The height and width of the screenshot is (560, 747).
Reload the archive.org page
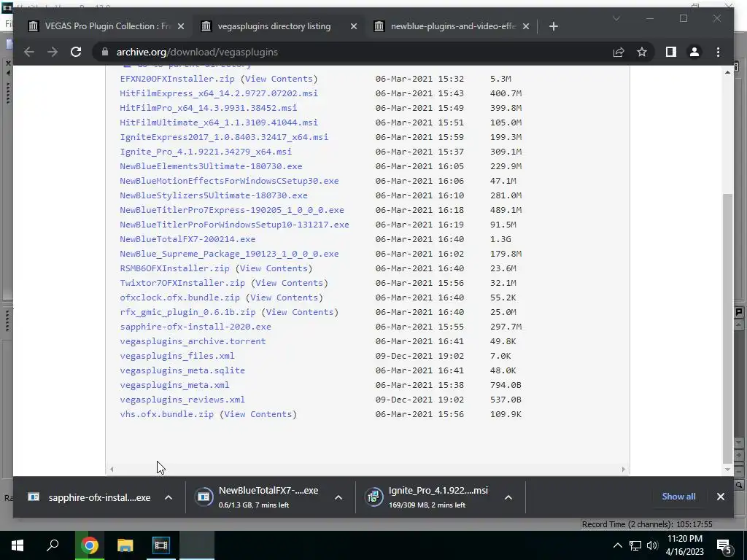pyautogui.click(x=76, y=52)
